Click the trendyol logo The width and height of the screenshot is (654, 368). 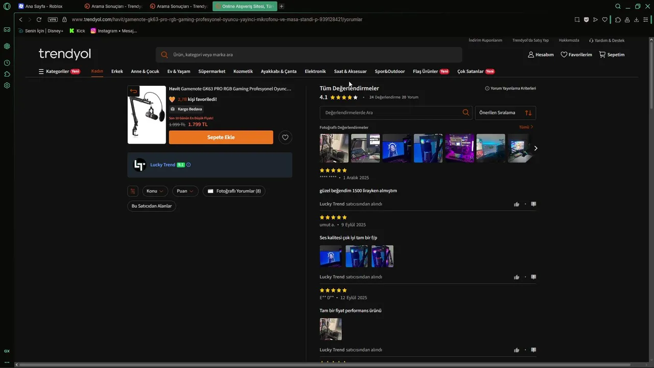[65, 54]
